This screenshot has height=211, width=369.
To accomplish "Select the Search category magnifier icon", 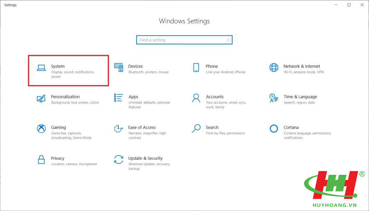I will point(196,128).
